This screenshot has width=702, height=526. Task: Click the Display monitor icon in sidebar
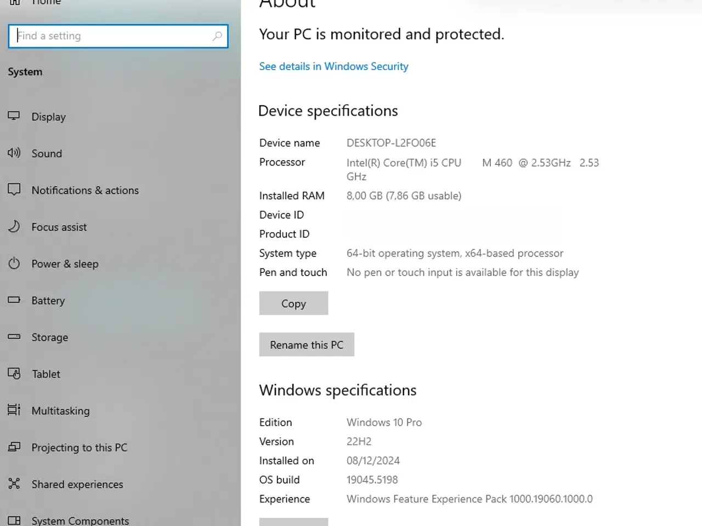[x=14, y=116]
